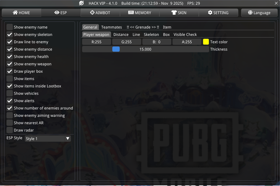The image size is (280, 186).
Task: Click the yellow Text color swatch
Action: point(206,42)
